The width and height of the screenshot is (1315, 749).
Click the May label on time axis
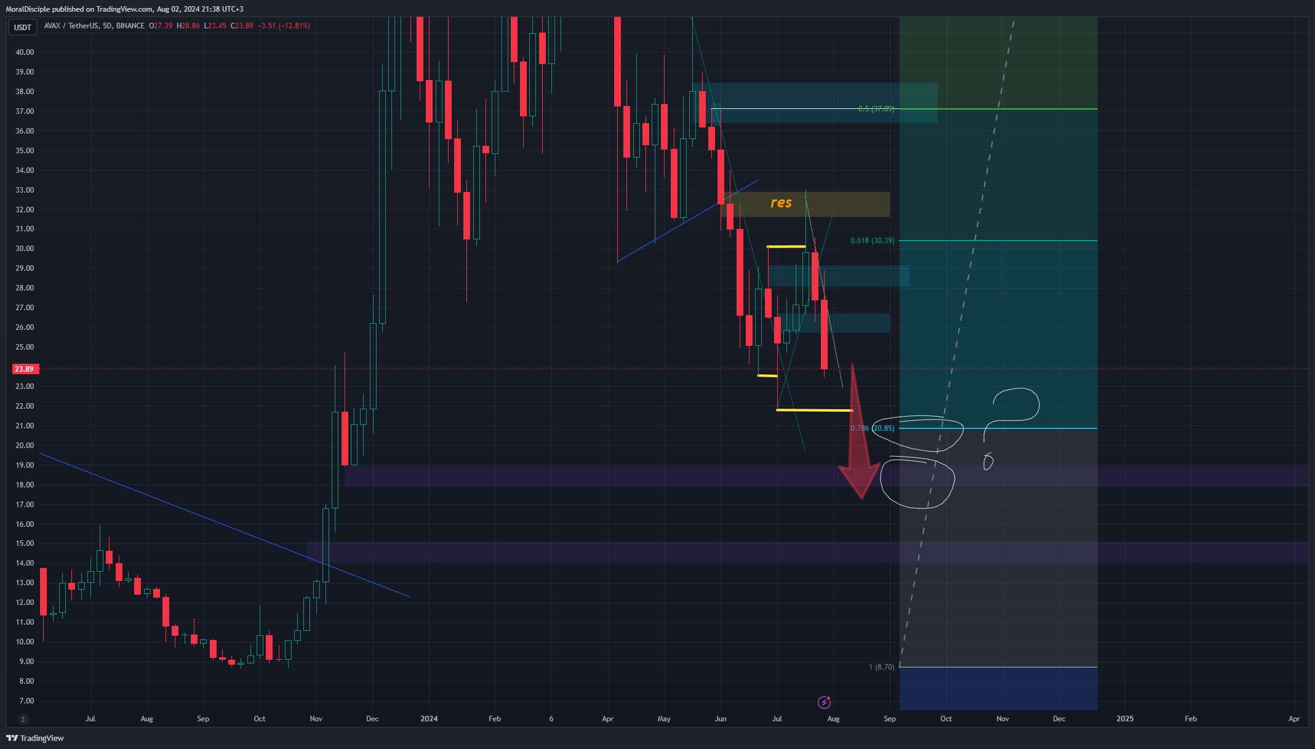(x=664, y=719)
